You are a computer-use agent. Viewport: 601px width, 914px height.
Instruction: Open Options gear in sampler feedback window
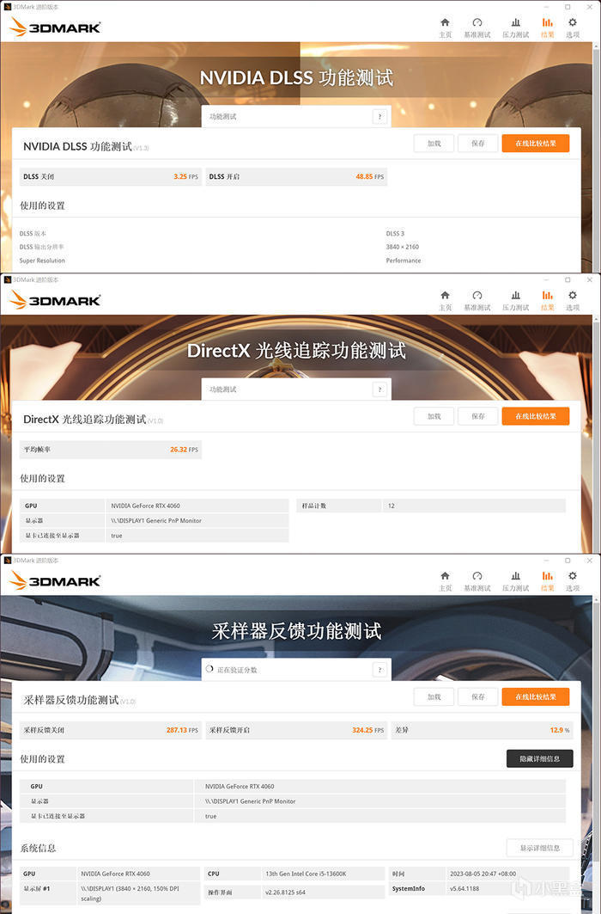pos(573,581)
